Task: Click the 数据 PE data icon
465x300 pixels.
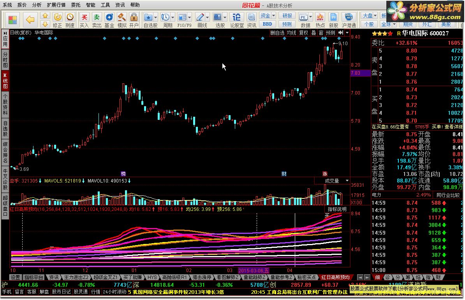Action: (303, 17)
